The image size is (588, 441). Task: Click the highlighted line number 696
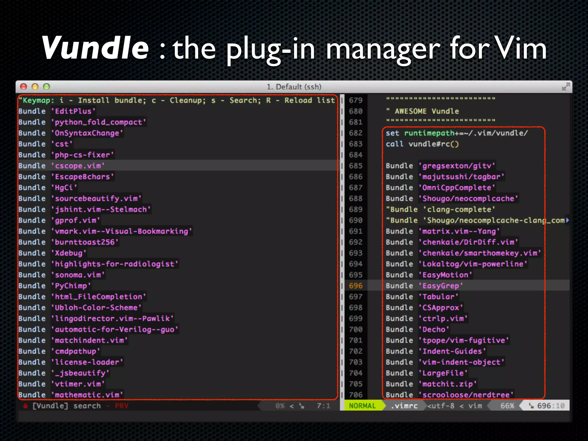pyautogui.click(x=355, y=286)
